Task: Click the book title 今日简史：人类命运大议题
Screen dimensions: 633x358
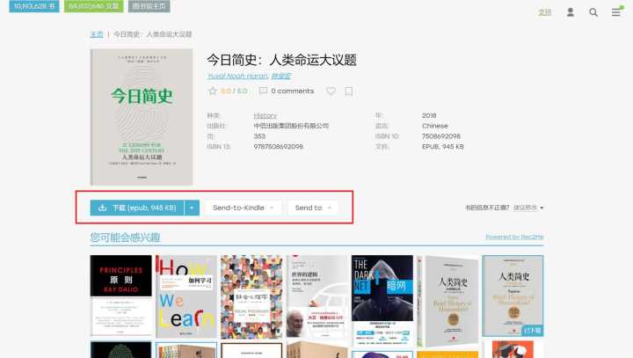Action: [x=282, y=60]
